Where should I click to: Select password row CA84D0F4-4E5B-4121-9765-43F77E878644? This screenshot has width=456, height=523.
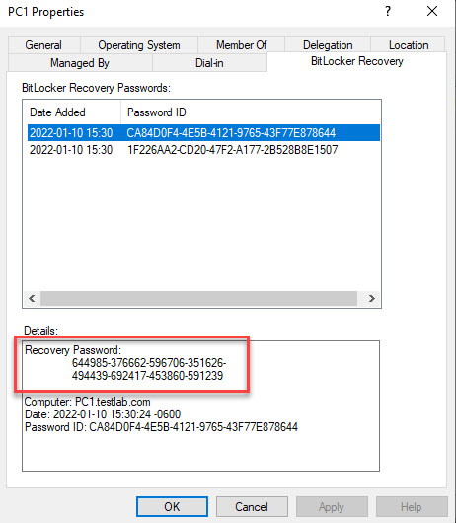click(x=203, y=133)
